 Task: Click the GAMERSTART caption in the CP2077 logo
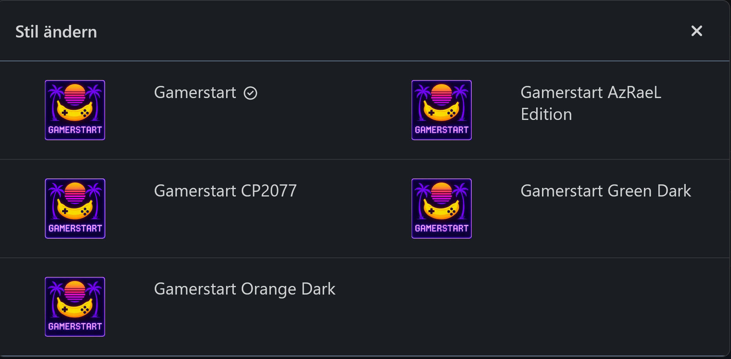(x=75, y=228)
